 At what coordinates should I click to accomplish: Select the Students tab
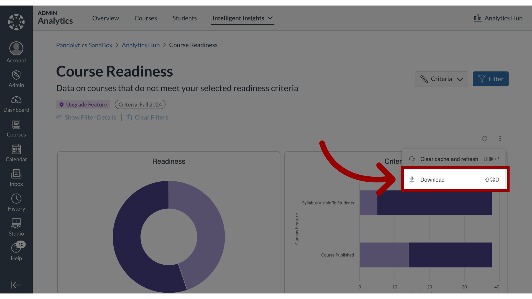(x=185, y=17)
